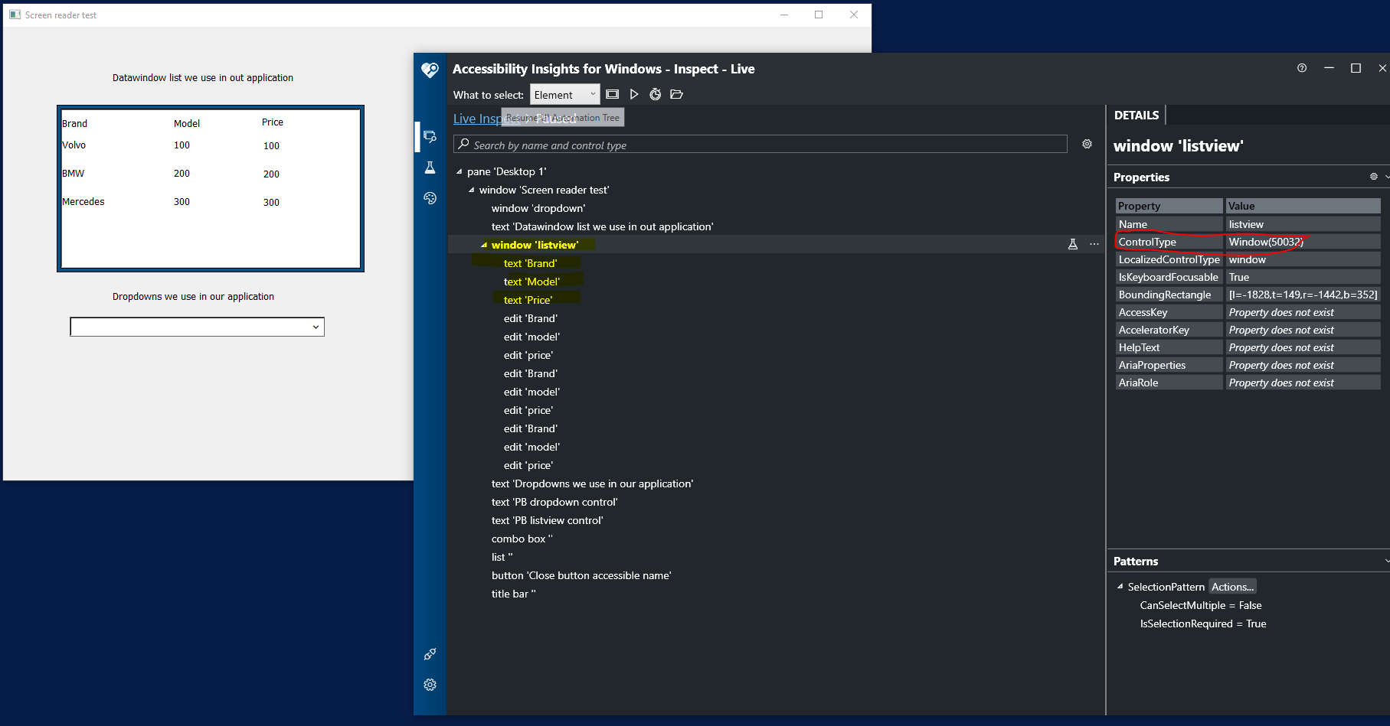Image resolution: width=1390 pixels, height=726 pixels.
Task: Open settings gear at sidebar bottom
Action: coord(430,685)
